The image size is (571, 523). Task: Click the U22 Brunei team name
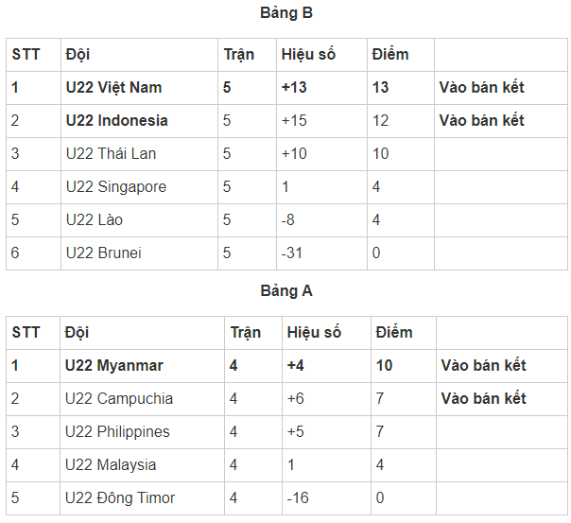[103, 253]
